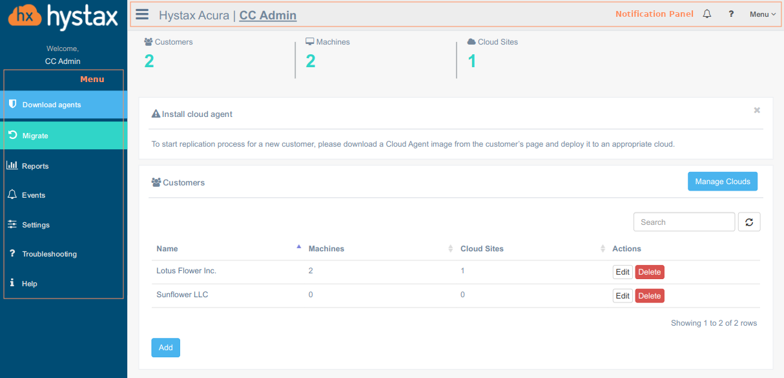The height and width of the screenshot is (378, 784).
Task: Click the customers Search field
Action: pos(684,222)
